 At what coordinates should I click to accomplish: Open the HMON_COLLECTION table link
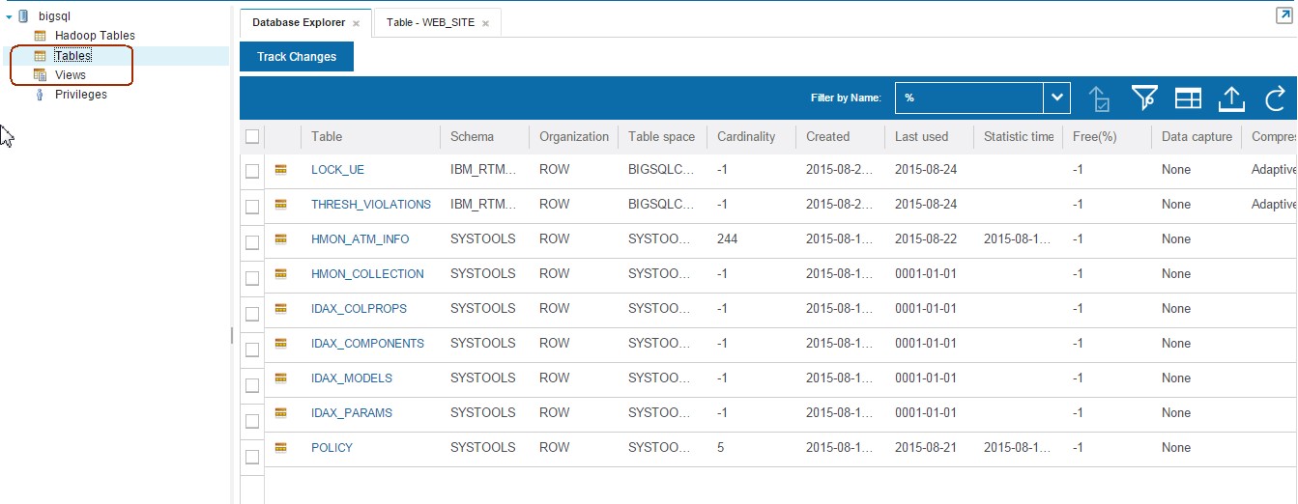pos(367,274)
